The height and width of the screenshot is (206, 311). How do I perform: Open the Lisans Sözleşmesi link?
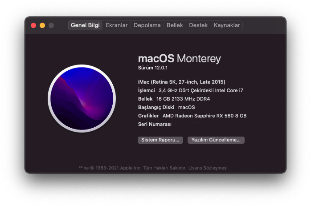(x=208, y=168)
